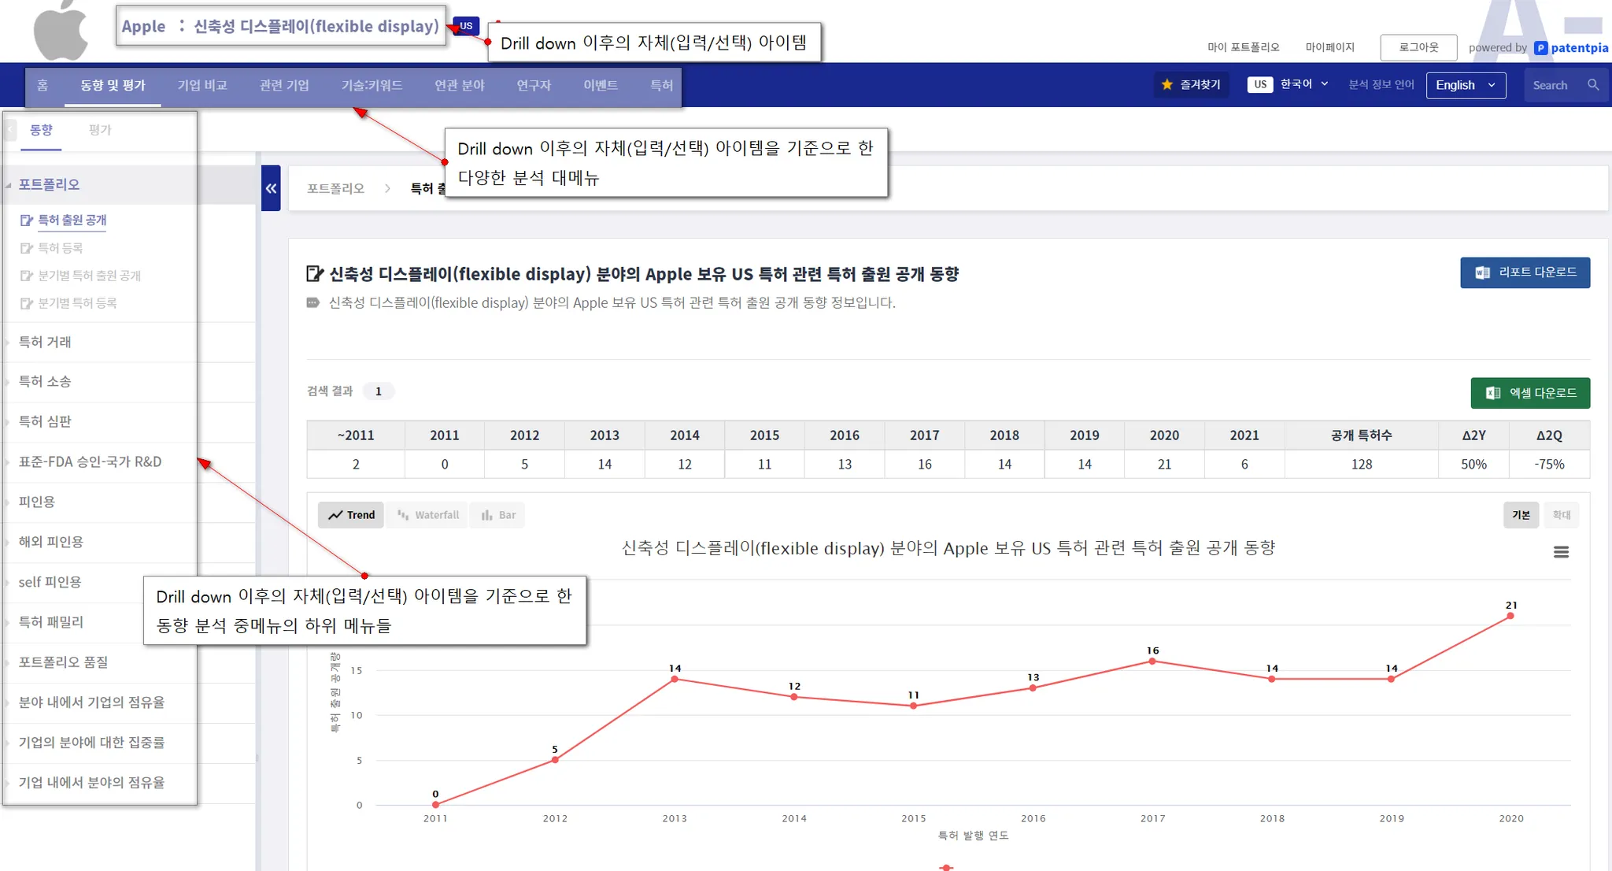This screenshot has height=871, width=1612.
Task: Open the English analysis language dropdown
Action: (x=1466, y=85)
